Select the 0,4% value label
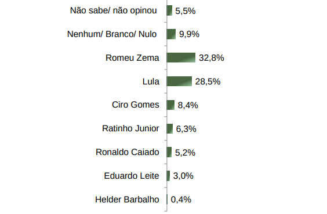The image size is (327, 214). coord(181,200)
